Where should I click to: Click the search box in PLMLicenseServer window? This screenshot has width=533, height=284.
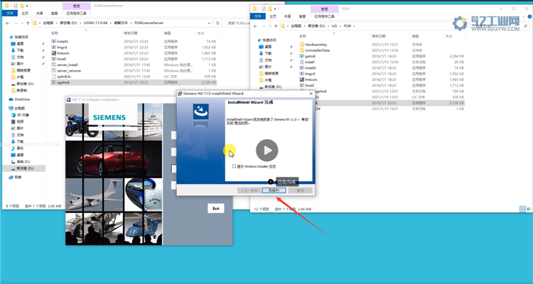pyautogui.click(x=238, y=23)
